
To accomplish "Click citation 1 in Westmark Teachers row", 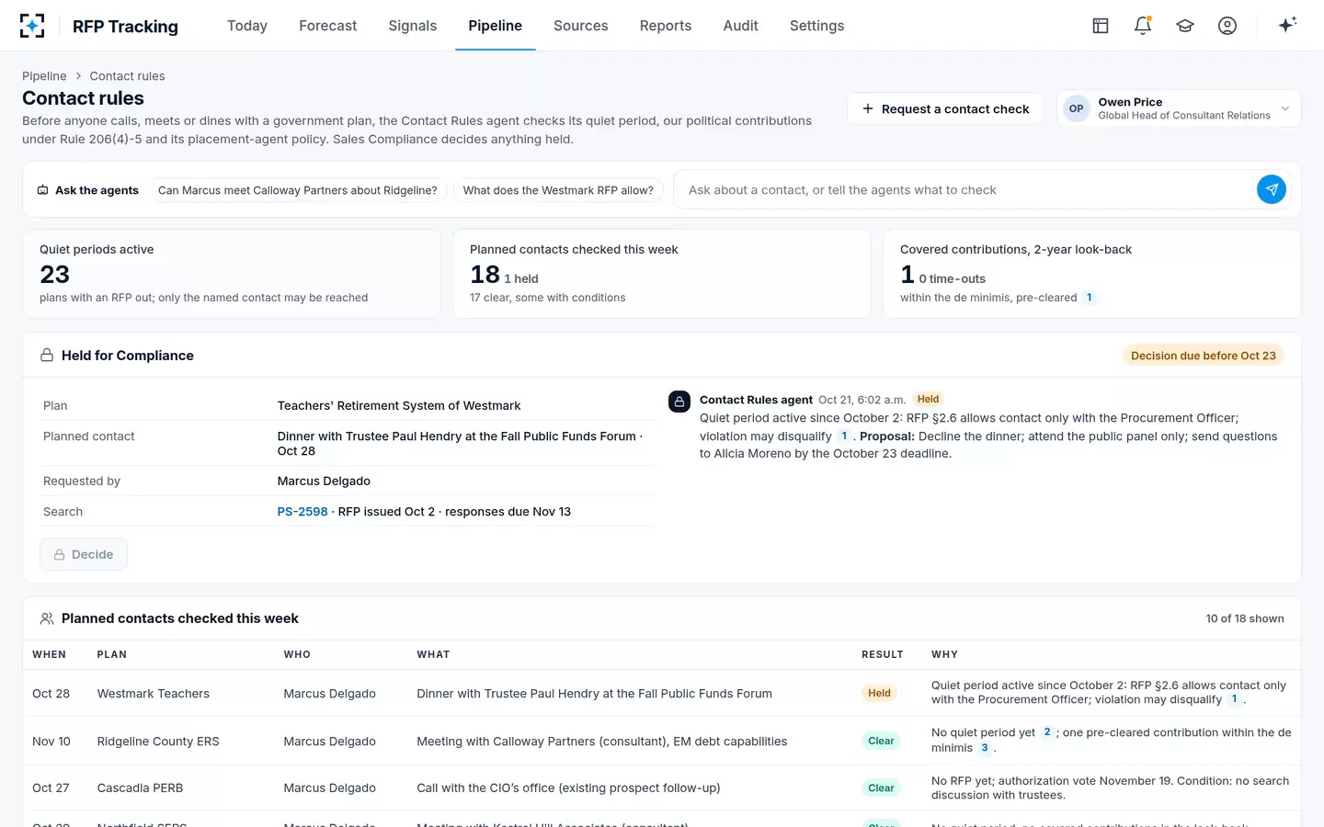I will tap(1234, 699).
